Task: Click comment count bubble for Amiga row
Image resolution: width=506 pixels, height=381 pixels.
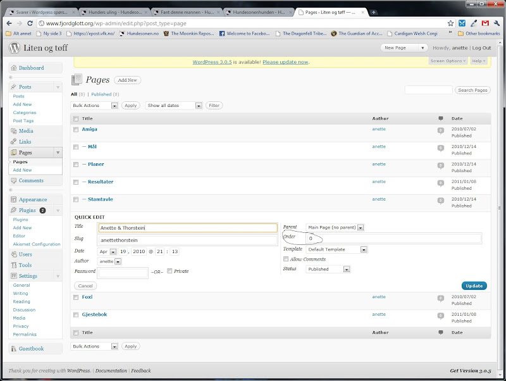Action: click(x=440, y=130)
